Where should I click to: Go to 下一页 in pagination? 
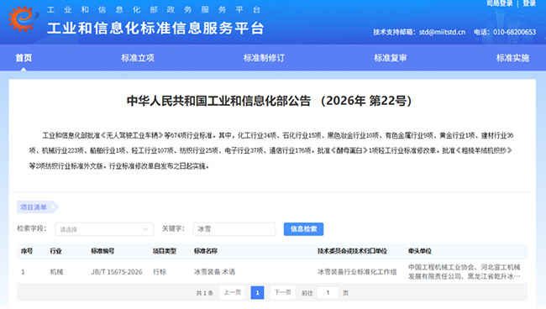[x=282, y=293]
